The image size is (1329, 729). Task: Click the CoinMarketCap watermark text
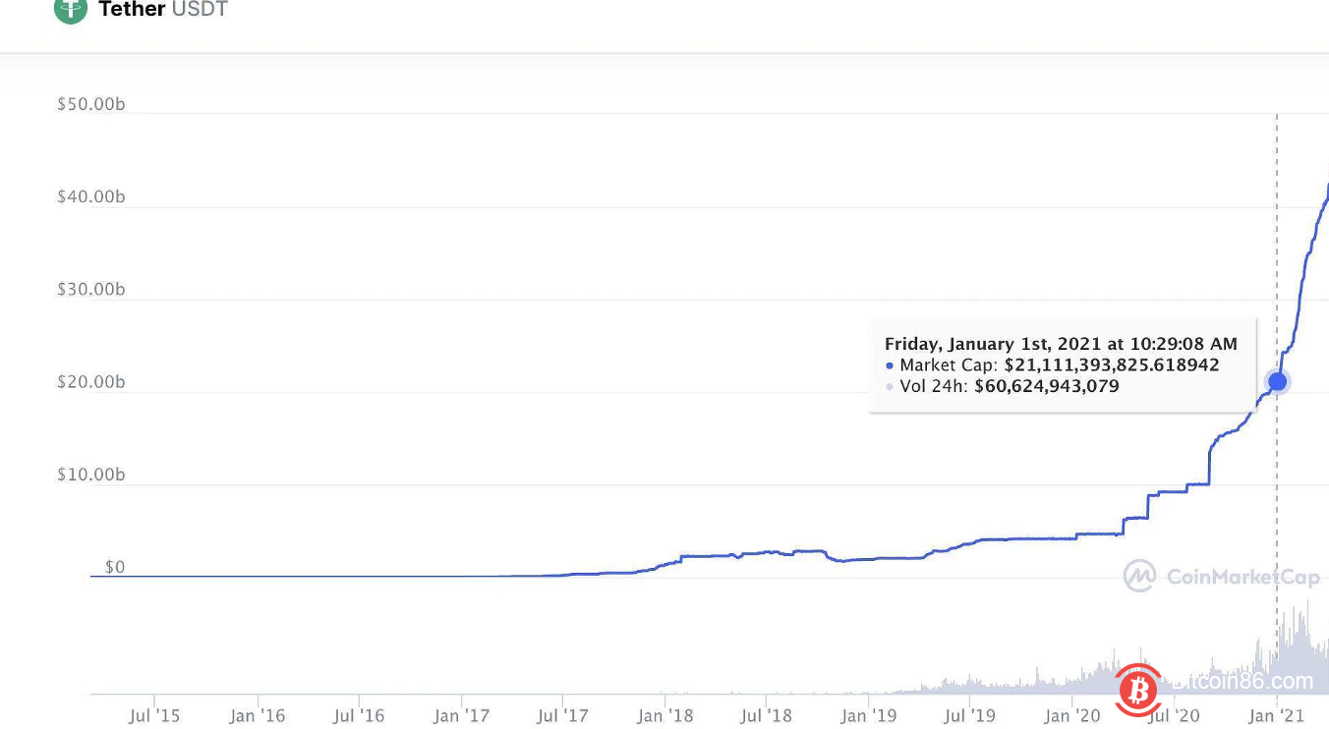1241,576
